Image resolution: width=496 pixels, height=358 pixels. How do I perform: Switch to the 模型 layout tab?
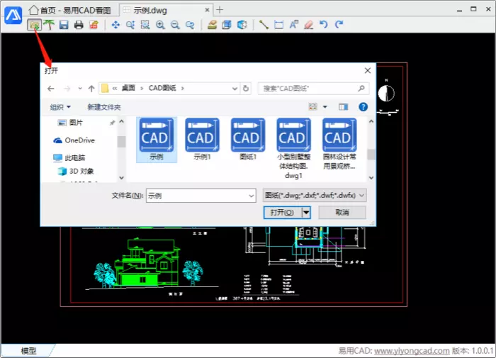pyautogui.click(x=28, y=351)
